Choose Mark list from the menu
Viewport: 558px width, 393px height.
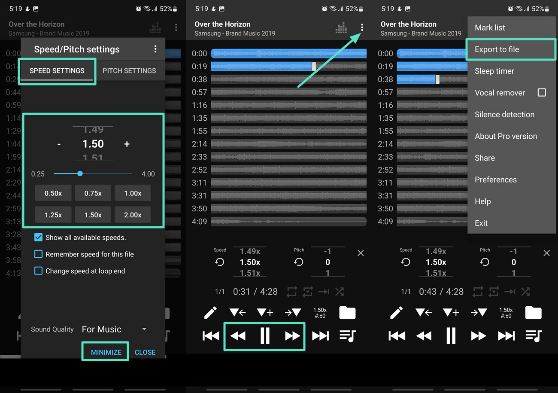512,27
